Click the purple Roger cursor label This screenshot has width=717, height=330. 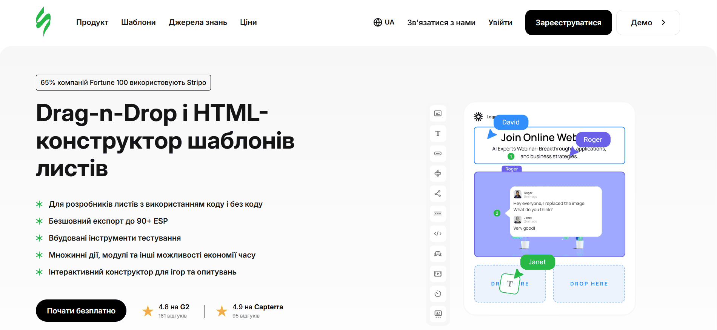point(593,140)
